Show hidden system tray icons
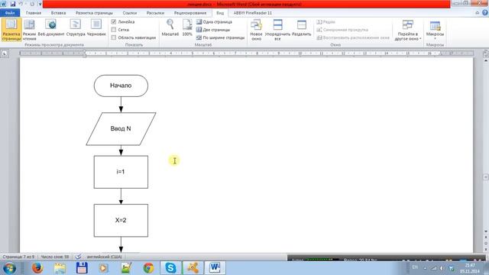Image resolution: width=489 pixels, height=275 pixels. 425,268
